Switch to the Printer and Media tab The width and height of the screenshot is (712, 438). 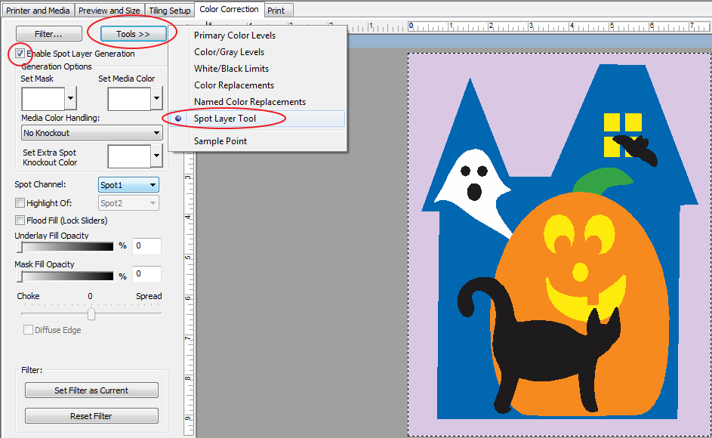[39, 11]
